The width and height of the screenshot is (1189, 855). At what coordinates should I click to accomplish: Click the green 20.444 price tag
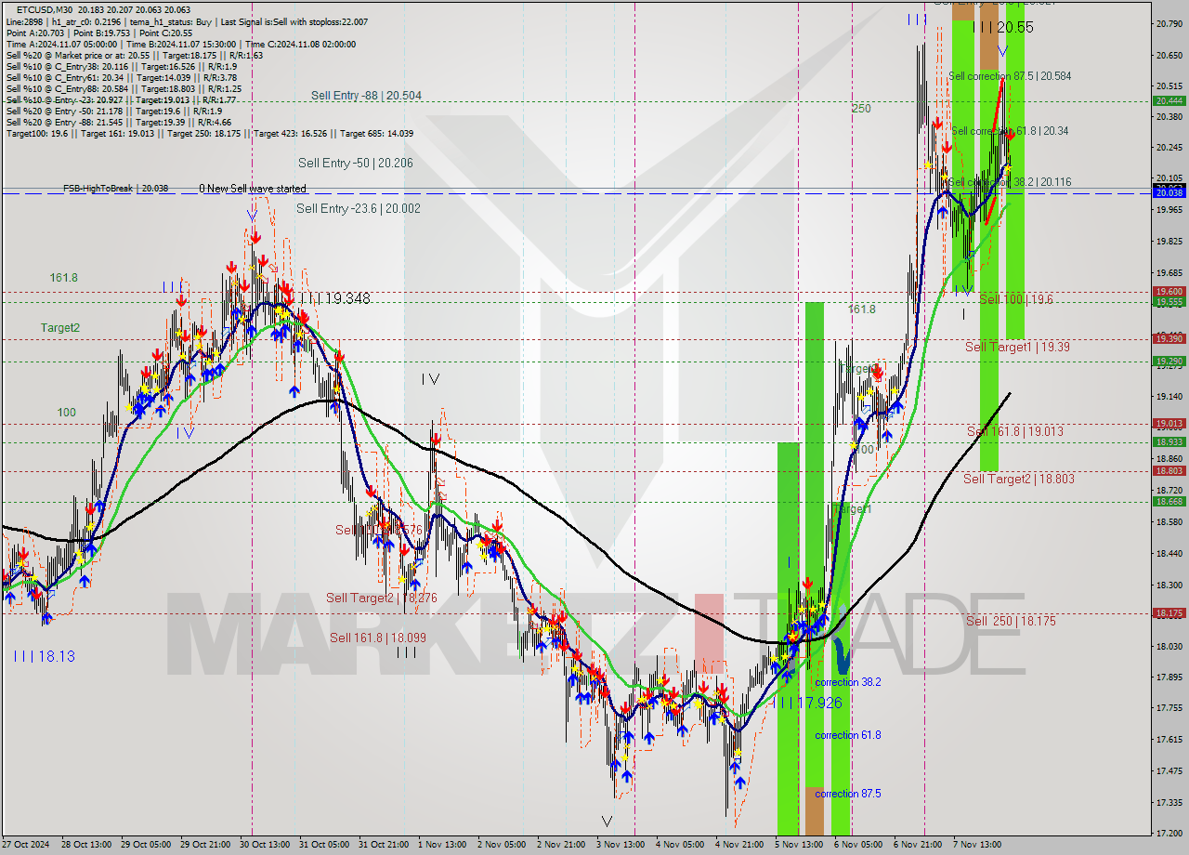pyautogui.click(x=1169, y=100)
